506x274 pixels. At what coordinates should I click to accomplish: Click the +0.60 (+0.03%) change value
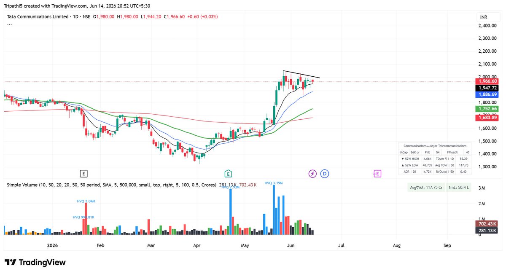(202, 16)
